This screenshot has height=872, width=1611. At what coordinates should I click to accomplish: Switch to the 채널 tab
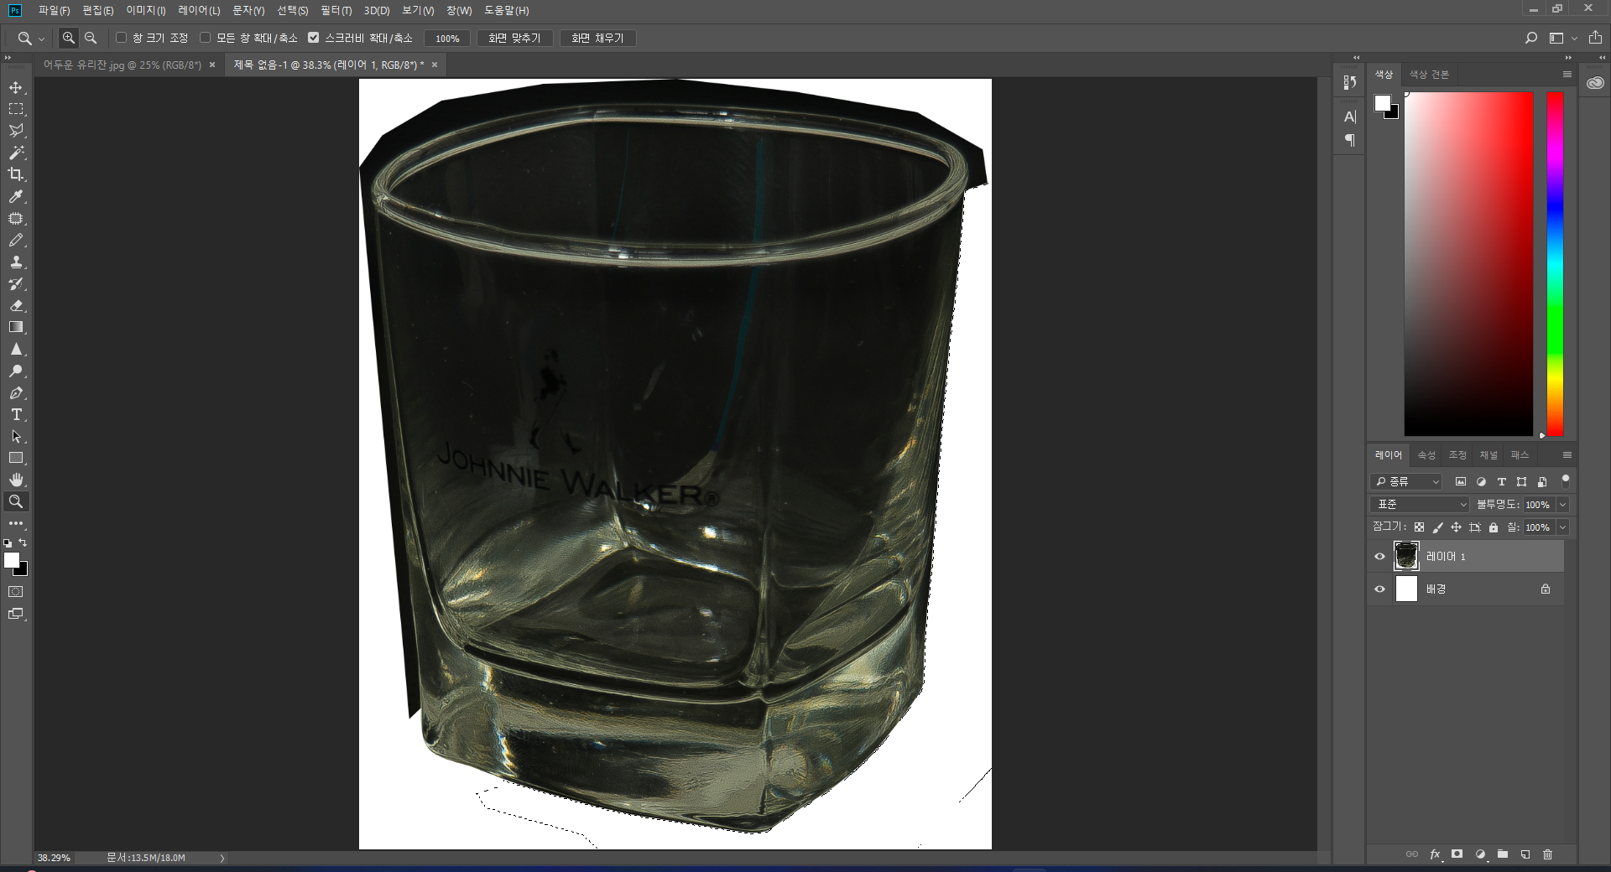[1488, 455]
